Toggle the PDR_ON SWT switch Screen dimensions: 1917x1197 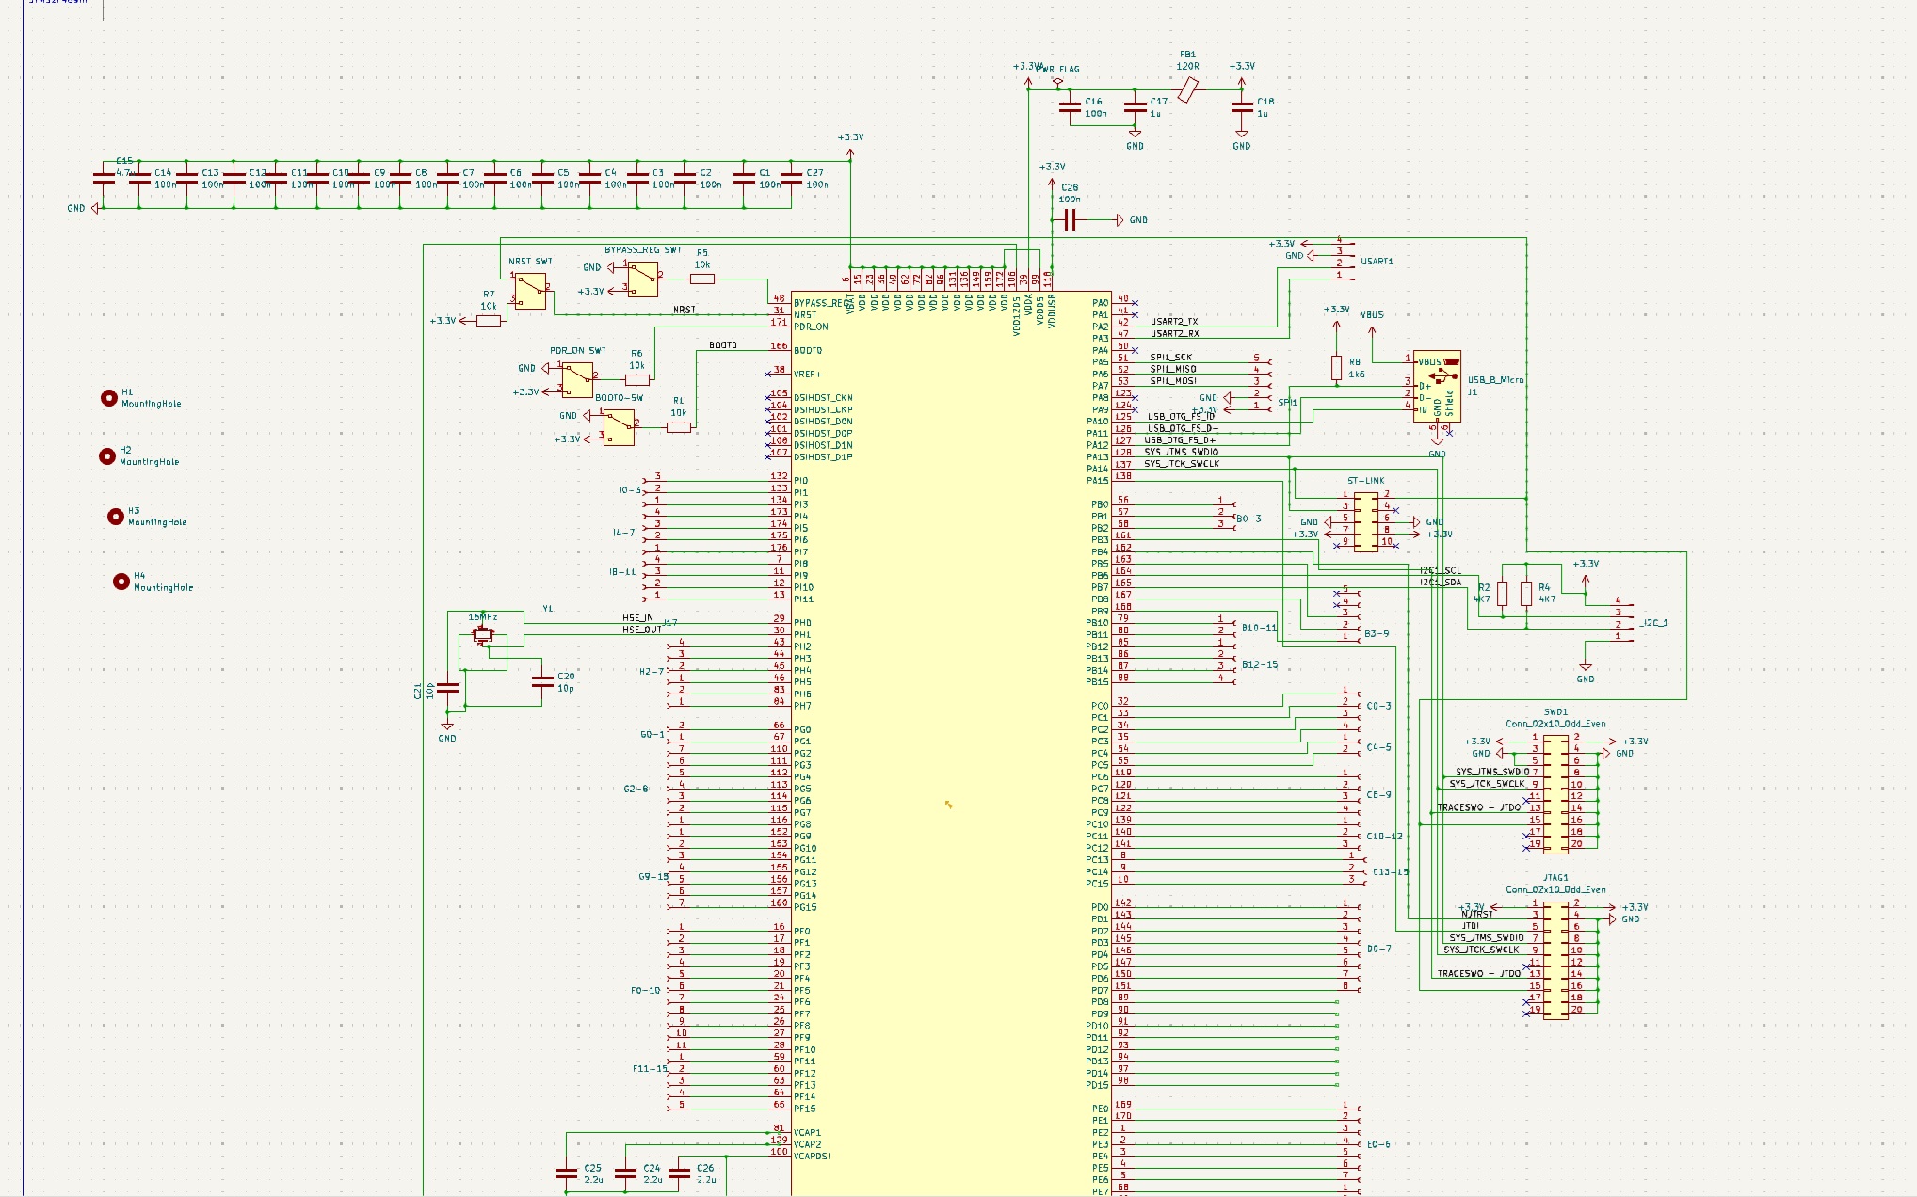pyautogui.click(x=576, y=378)
